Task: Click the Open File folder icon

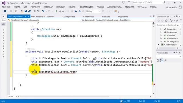Action: click(22, 11)
